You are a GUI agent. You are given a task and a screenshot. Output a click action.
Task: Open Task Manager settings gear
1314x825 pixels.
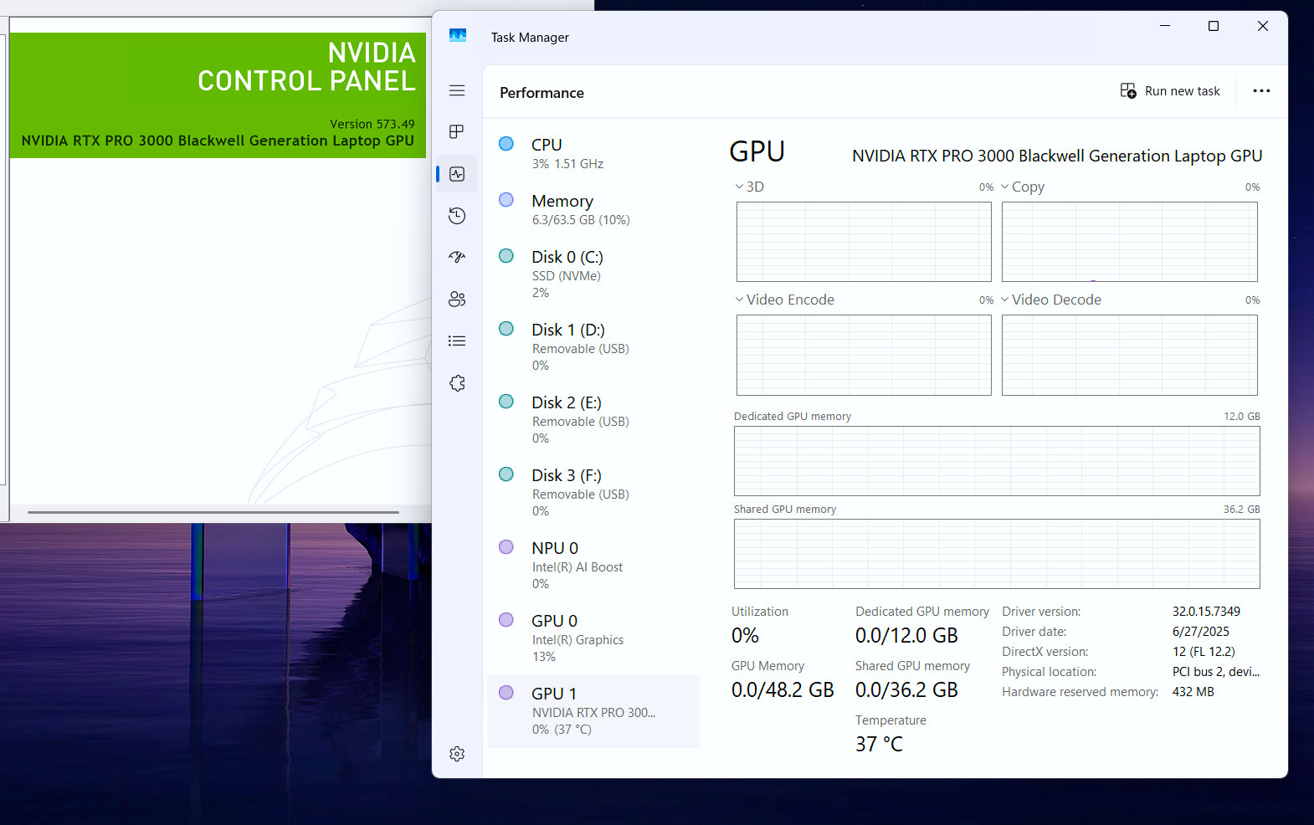[457, 754]
